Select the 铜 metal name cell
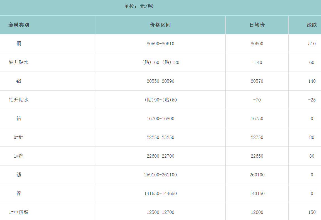 click(19, 44)
